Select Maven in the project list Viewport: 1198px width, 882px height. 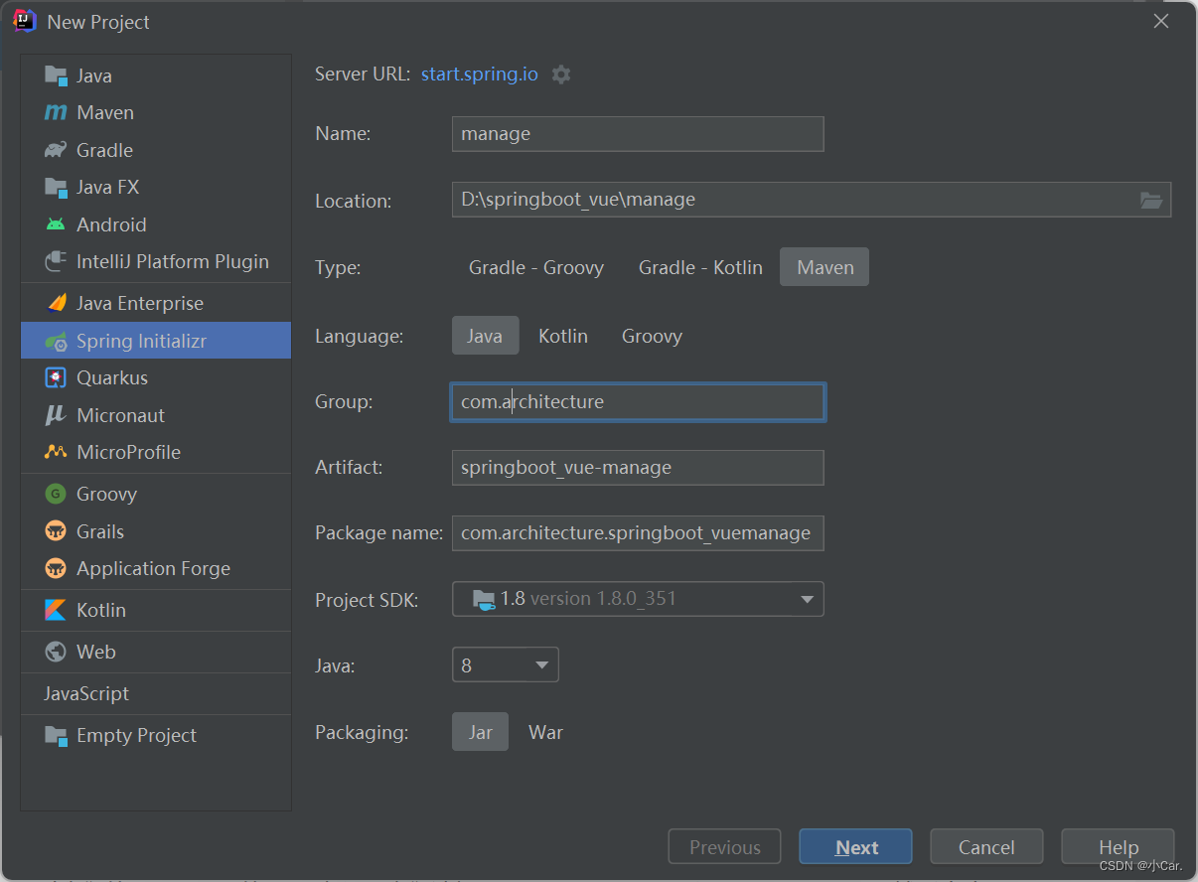pos(156,112)
